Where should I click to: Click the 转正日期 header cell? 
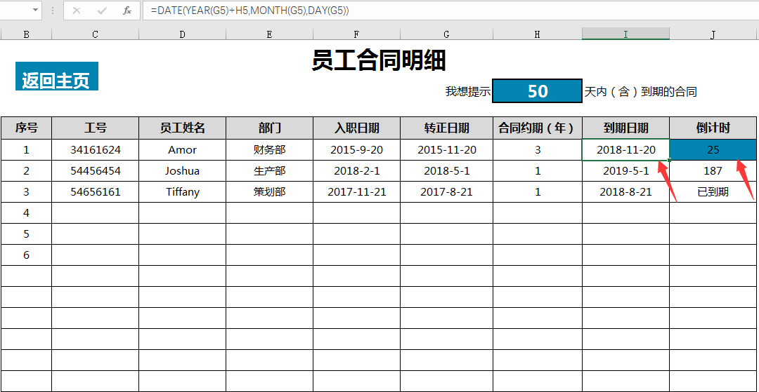point(447,128)
